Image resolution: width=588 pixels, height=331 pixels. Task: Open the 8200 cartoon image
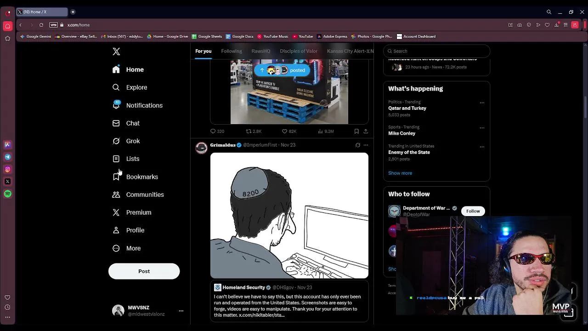click(289, 216)
